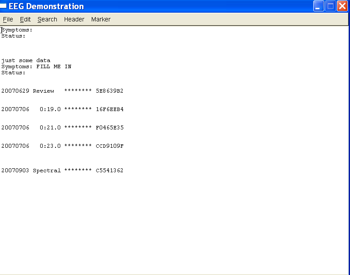The image size is (350, 275).
Task: Click the hash code C5541362
Action: [x=110, y=171]
